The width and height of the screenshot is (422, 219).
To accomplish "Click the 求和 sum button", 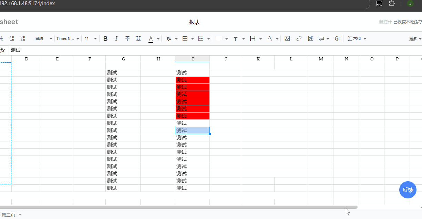I will (x=354, y=39).
